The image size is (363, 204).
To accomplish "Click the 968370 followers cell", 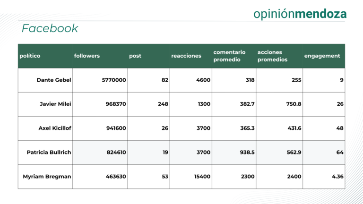I will [100, 104].
